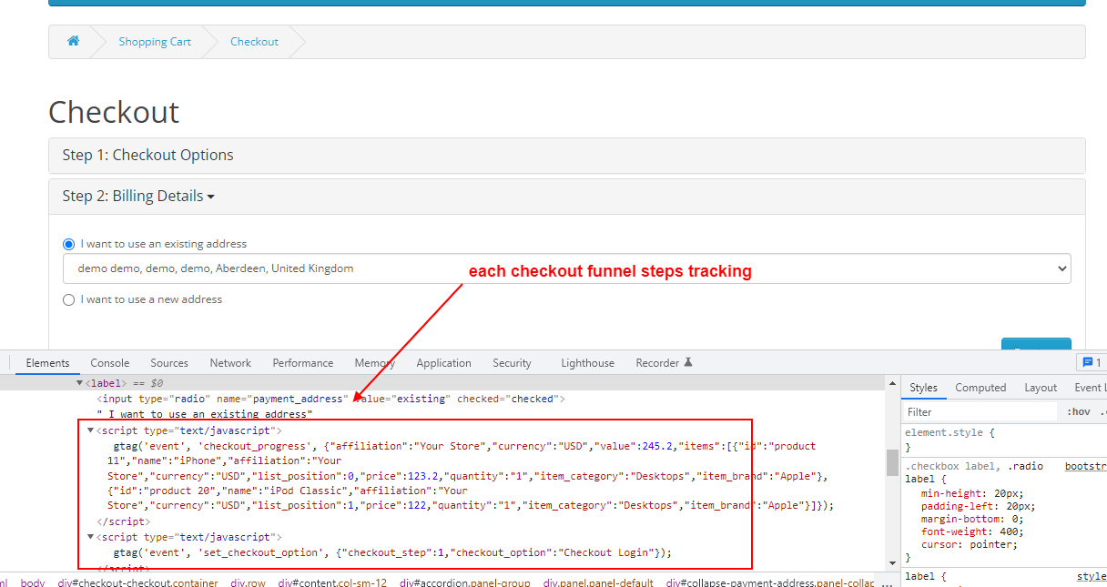Select 'I want to use an existing address'
This screenshot has width=1107, height=587.
pos(69,244)
